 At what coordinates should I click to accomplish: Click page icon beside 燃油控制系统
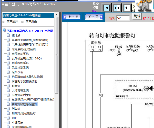click(x=8, y=63)
